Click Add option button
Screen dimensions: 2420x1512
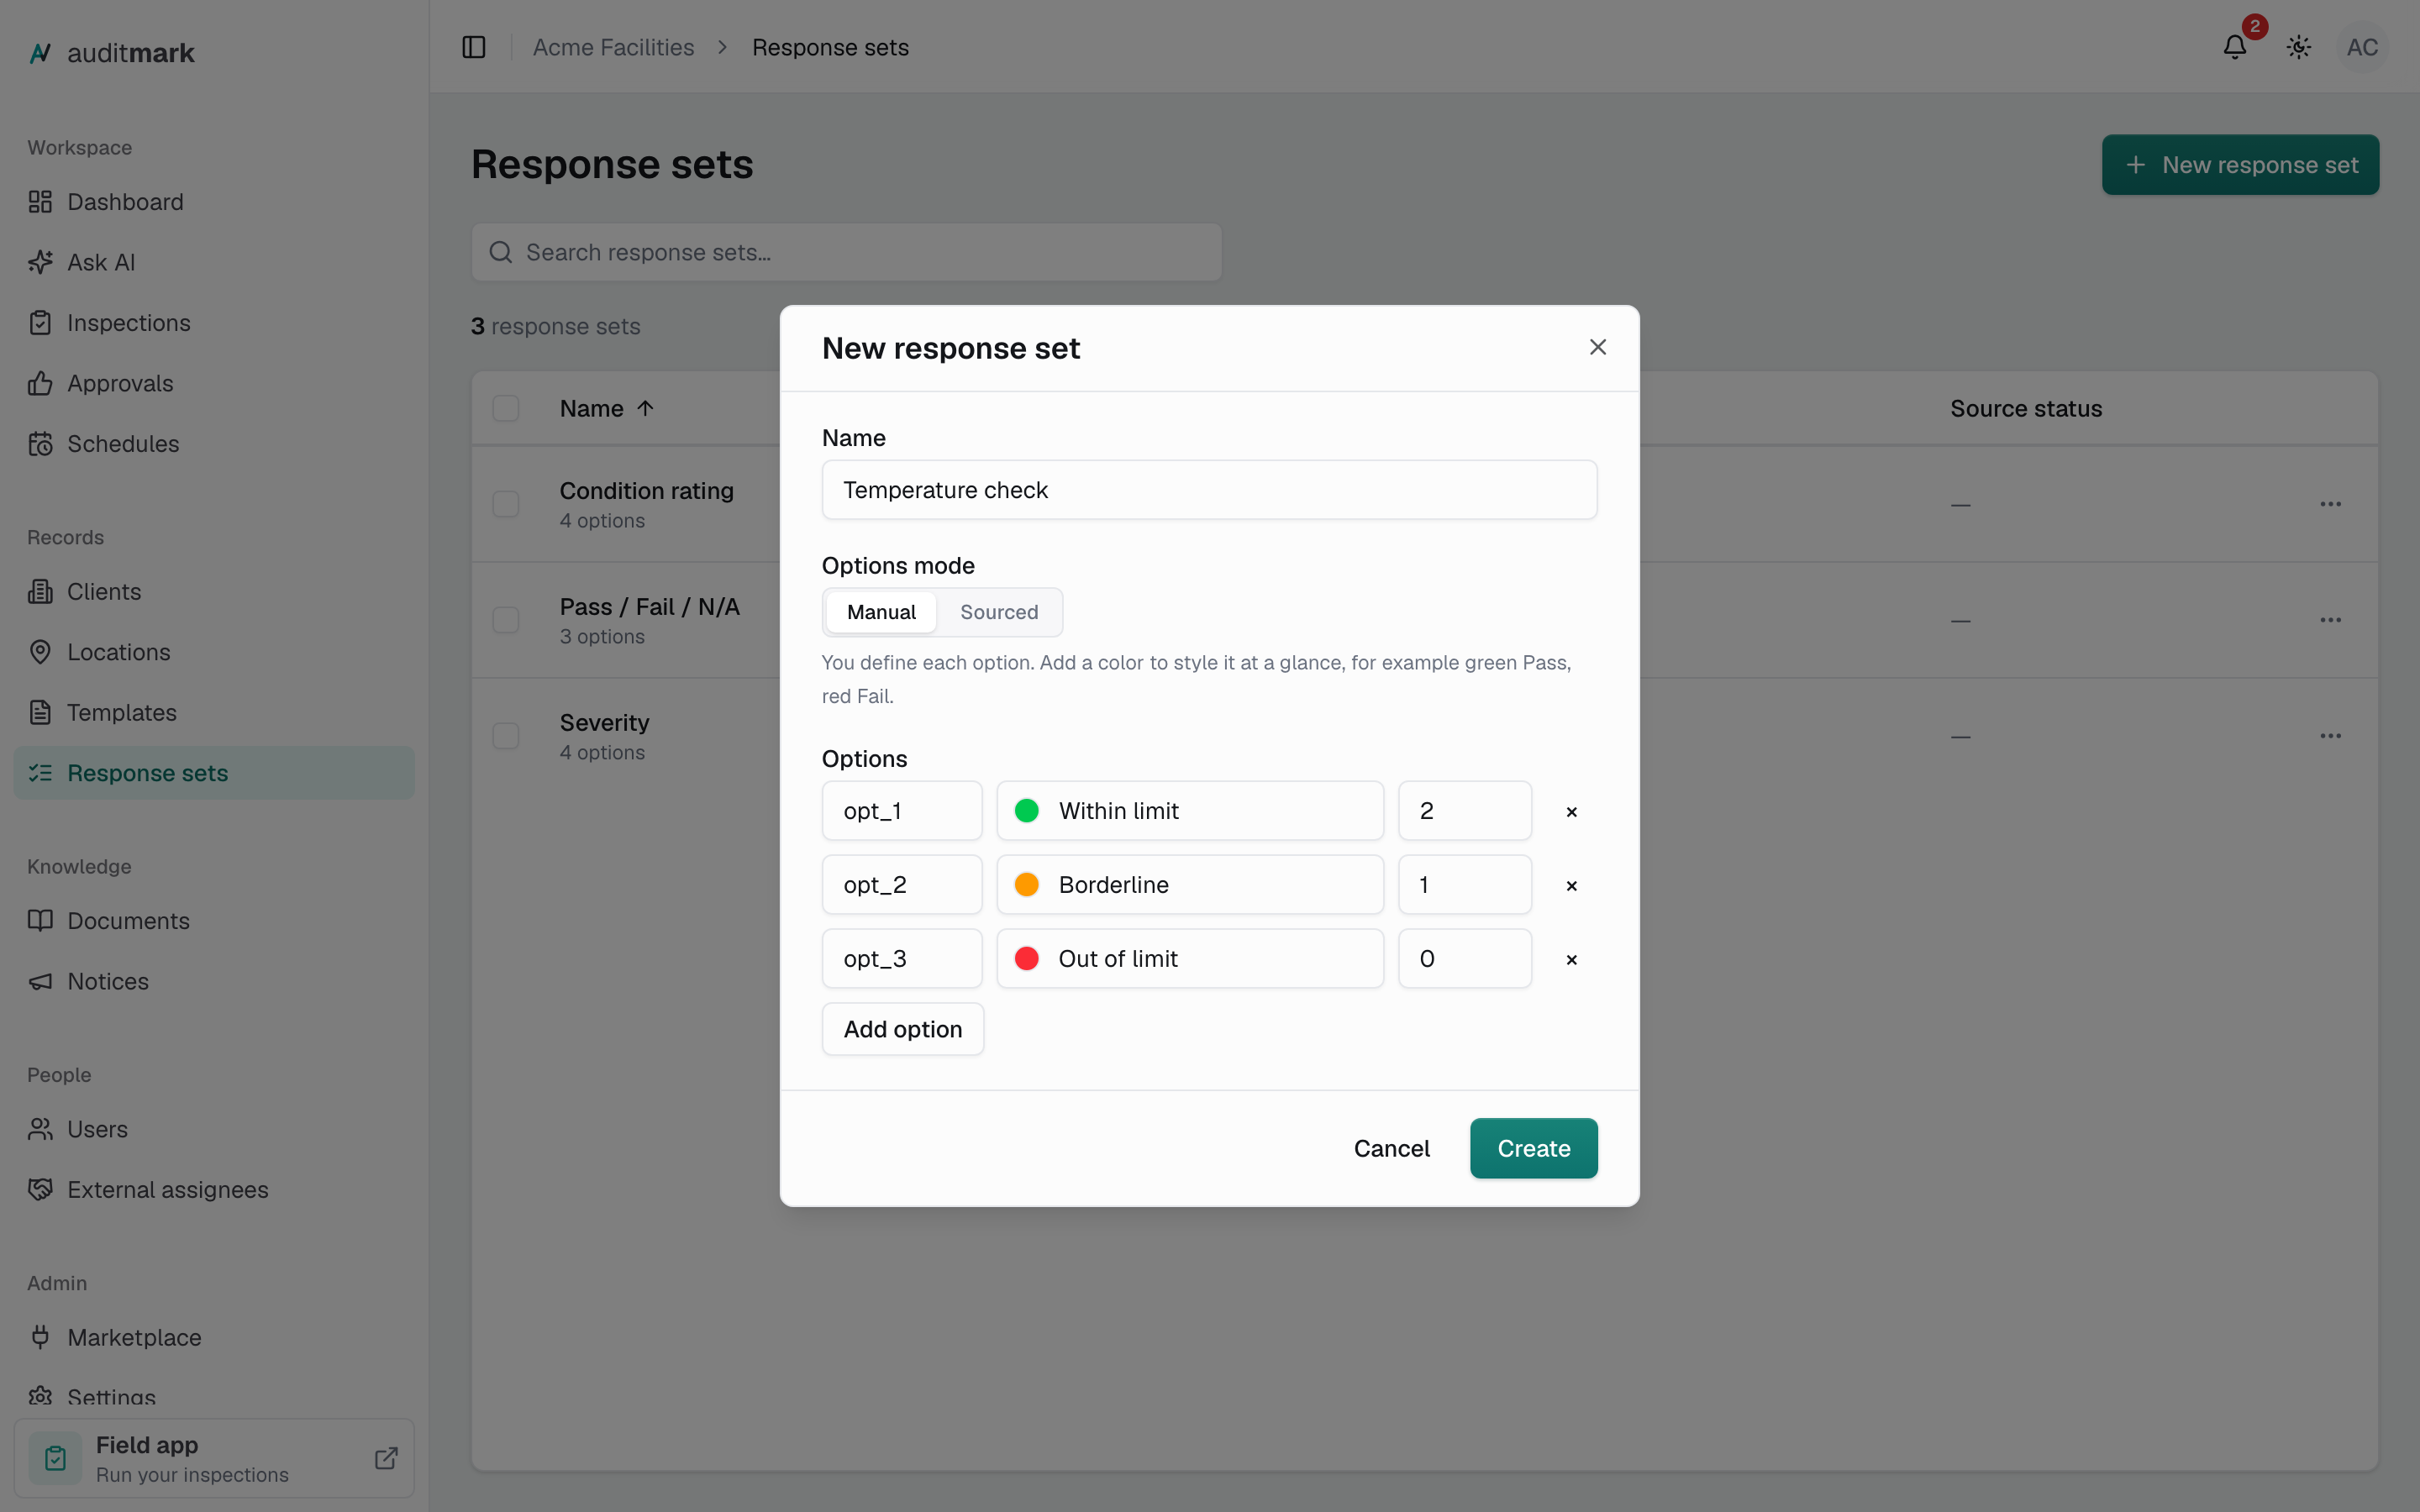903,1029
